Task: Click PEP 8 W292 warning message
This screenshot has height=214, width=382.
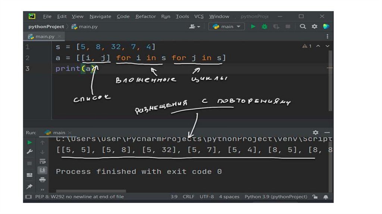Action: pos(79,197)
